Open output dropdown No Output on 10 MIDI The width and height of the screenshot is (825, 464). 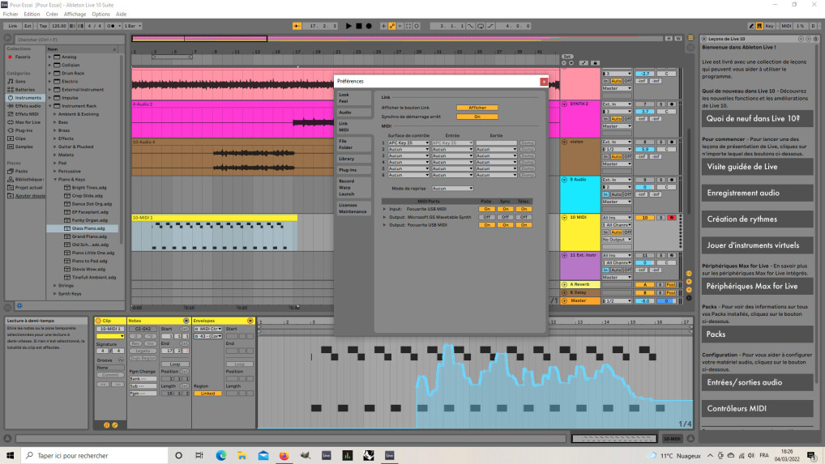point(617,240)
